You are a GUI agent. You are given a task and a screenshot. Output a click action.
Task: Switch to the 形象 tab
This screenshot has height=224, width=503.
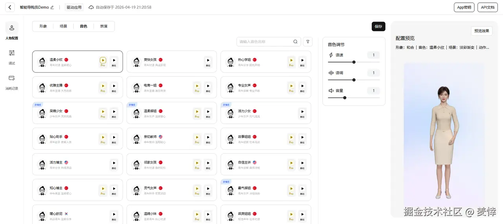(x=43, y=26)
